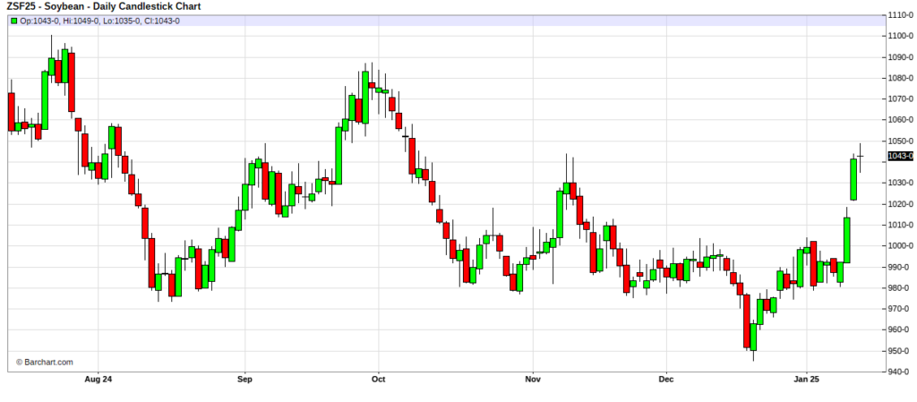Image resolution: width=917 pixels, height=402 pixels.
Task: Click the 1060-0 price axis label
Action: click(x=901, y=120)
